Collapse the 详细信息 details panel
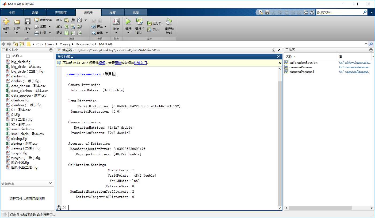Screen dimensions: 375x218 [x=50, y=184]
